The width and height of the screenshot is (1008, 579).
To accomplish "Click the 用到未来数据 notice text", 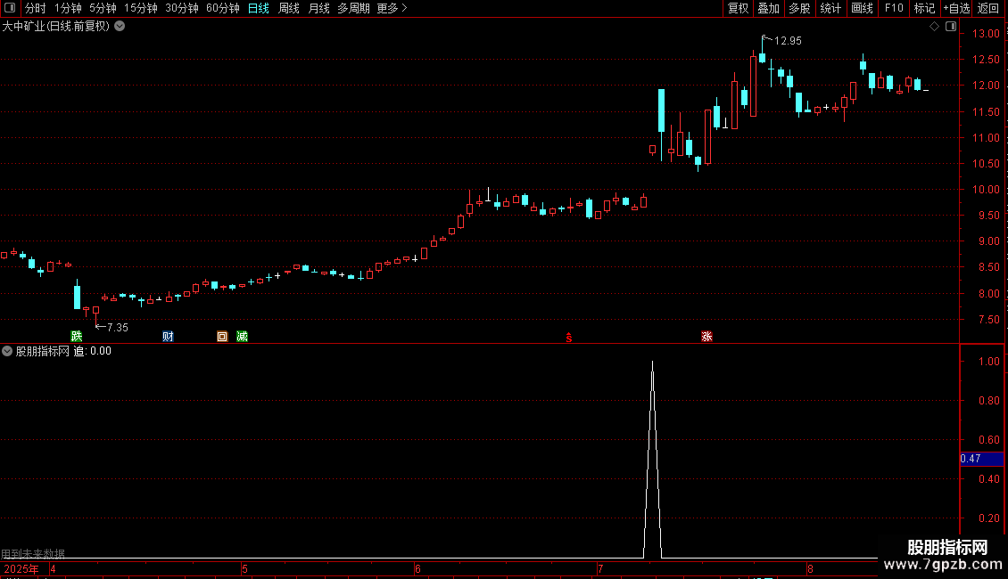I will (x=33, y=553).
